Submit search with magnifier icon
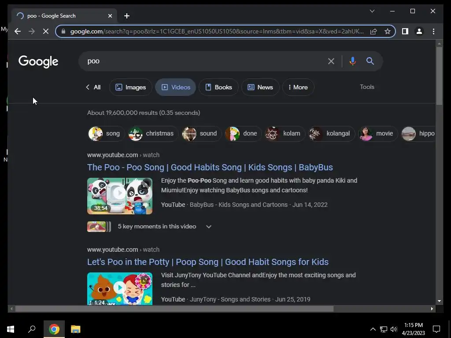 point(370,61)
